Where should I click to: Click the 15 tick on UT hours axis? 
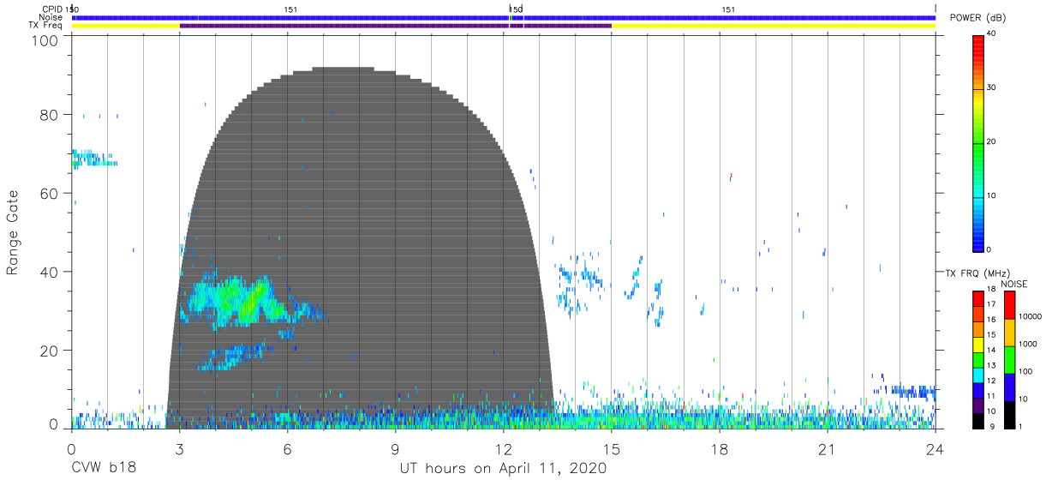612,448
